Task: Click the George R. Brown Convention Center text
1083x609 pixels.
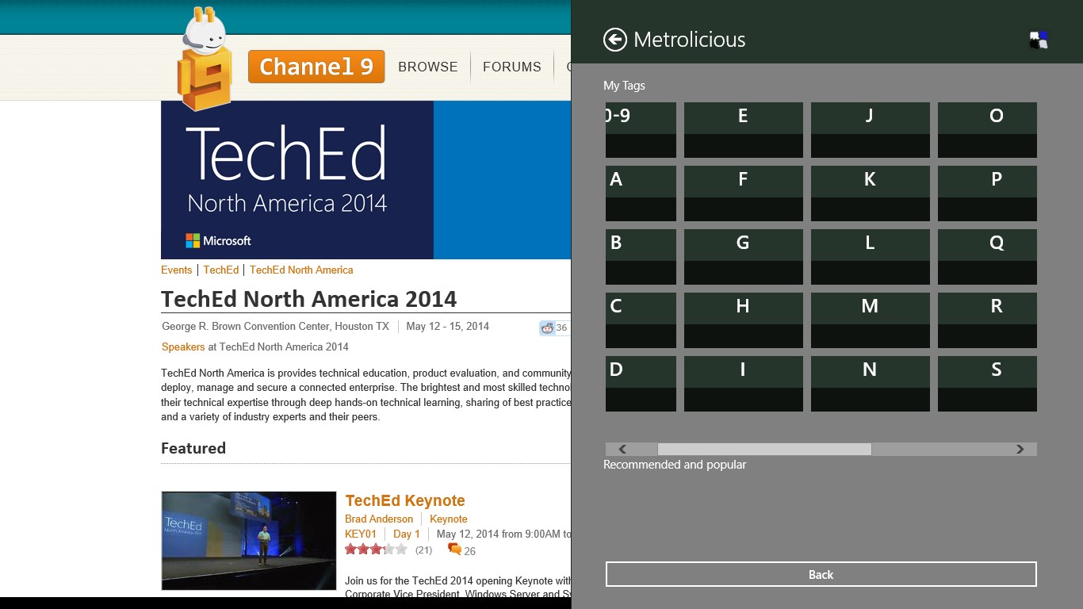Action: [x=275, y=326]
